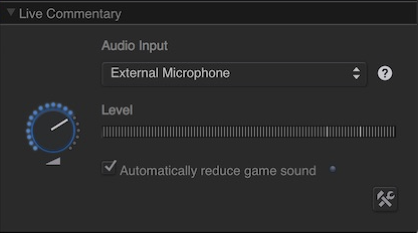Uncheck Automatically reduce game sound checkbox
Screen dimensions: 418x233
(x=109, y=168)
